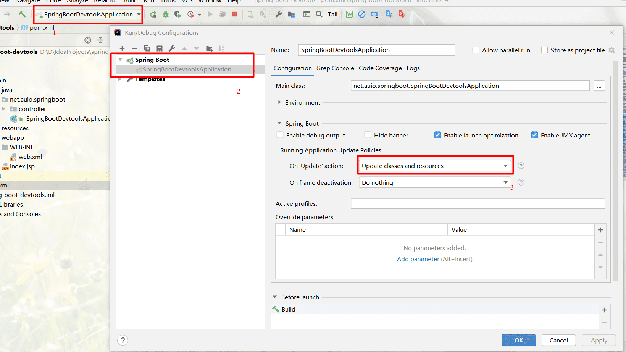Click the Search Everywhere magnifier icon
Image resolution: width=626 pixels, height=352 pixels.
(319, 14)
